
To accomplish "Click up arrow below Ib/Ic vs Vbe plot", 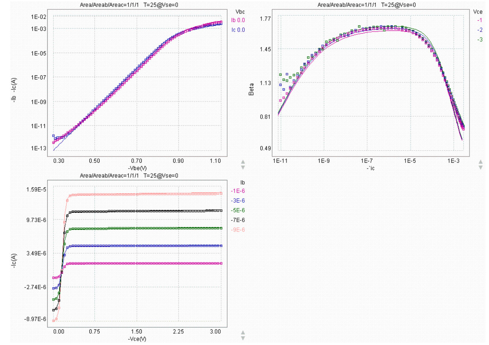I will 243,162.
